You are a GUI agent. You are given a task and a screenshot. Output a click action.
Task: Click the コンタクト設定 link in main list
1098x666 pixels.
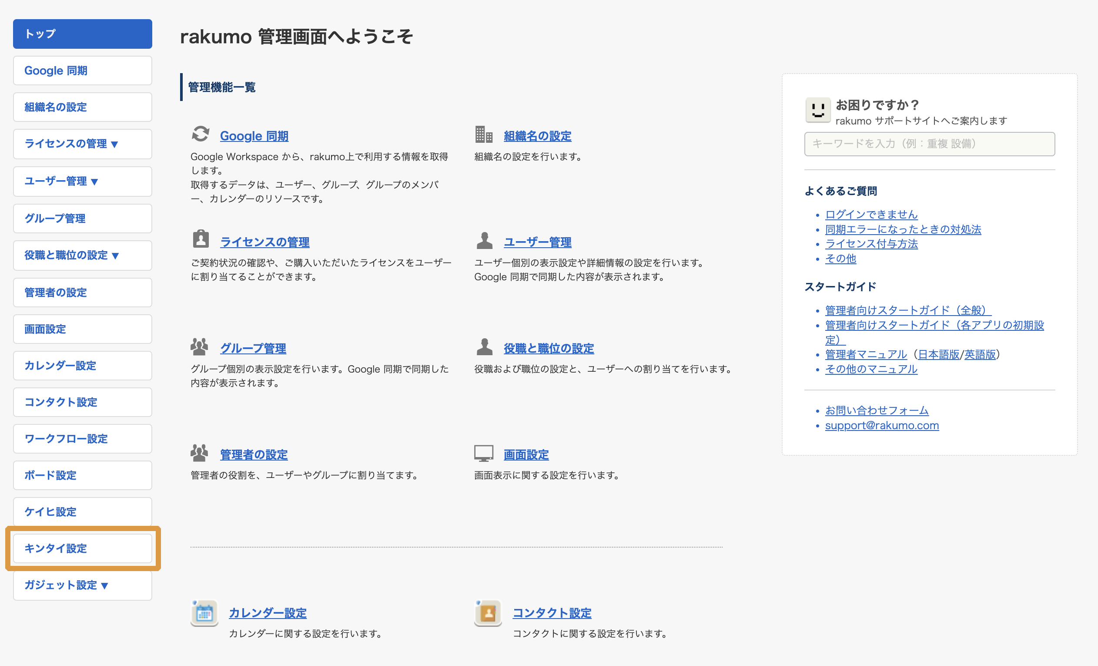552,613
